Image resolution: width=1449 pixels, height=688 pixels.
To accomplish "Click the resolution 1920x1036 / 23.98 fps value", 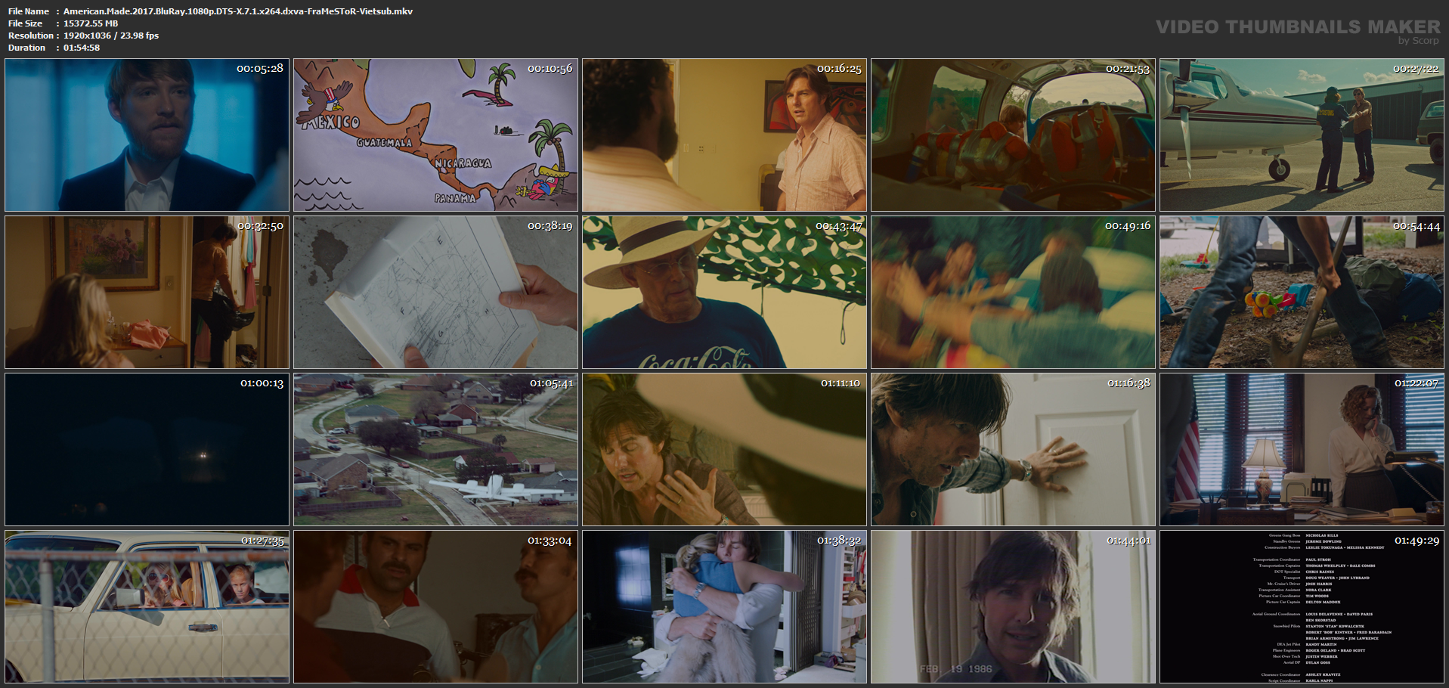I will tap(111, 36).
